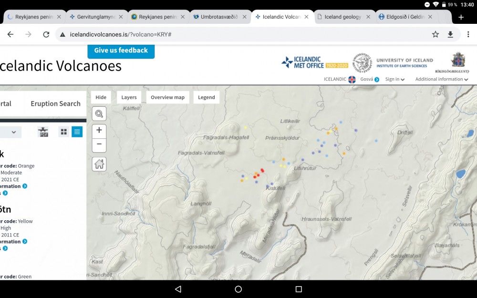Open the Eruption Search tab
The width and height of the screenshot is (477, 298).
coord(55,103)
